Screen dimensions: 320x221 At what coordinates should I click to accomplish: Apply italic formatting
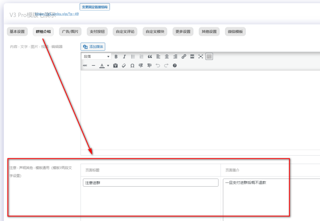click(x=124, y=57)
